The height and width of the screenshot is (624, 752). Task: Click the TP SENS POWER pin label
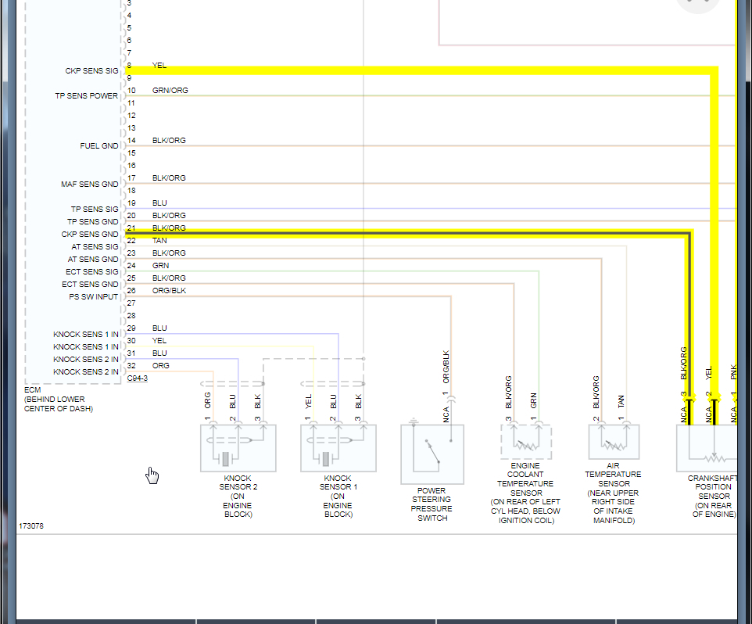point(86,96)
